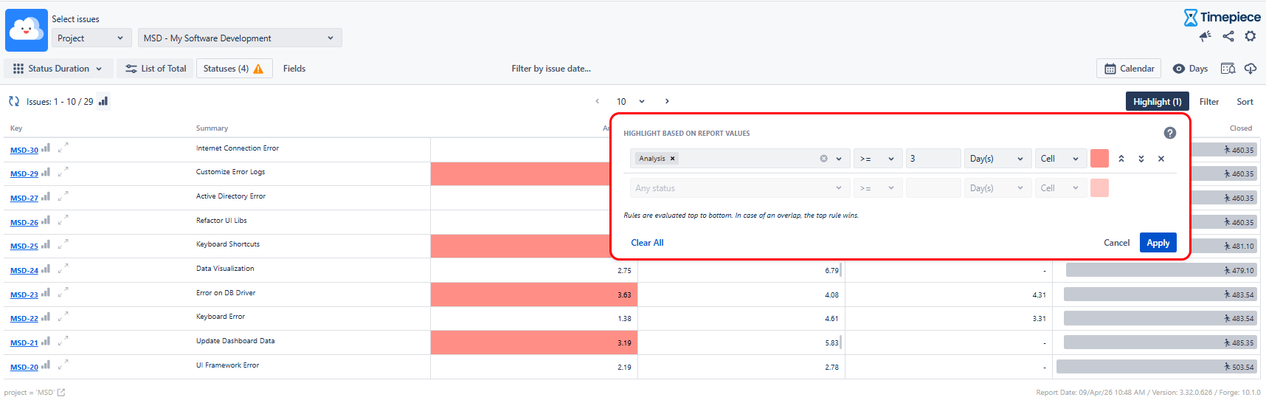Go to the next page of issues
1266x403 pixels.
coord(667,101)
